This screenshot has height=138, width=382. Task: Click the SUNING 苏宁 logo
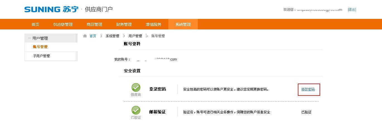point(51,9)
